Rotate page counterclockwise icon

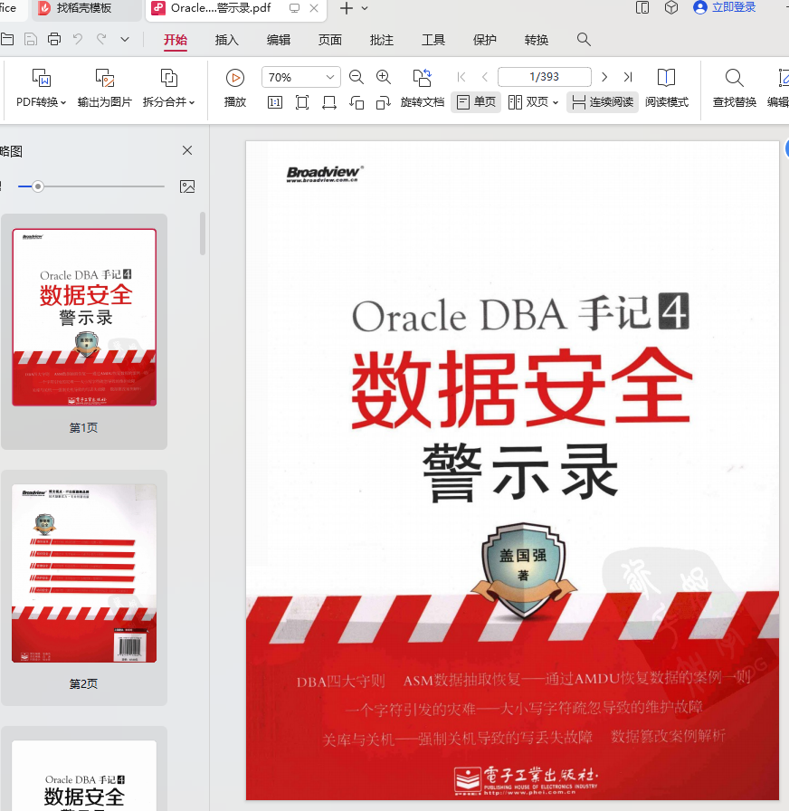[x=356, y=102]
